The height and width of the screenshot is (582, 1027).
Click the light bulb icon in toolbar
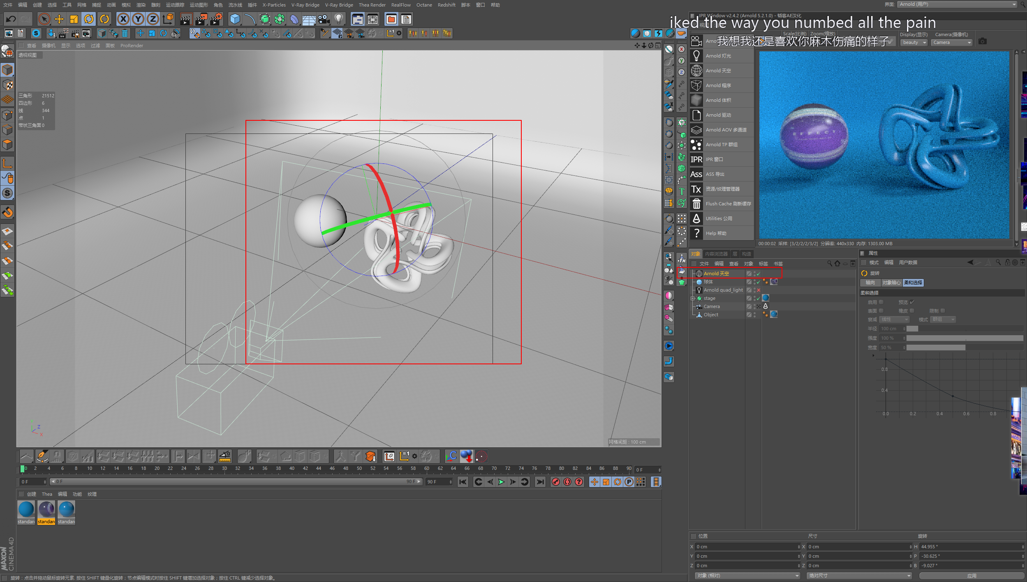point(339,19)
